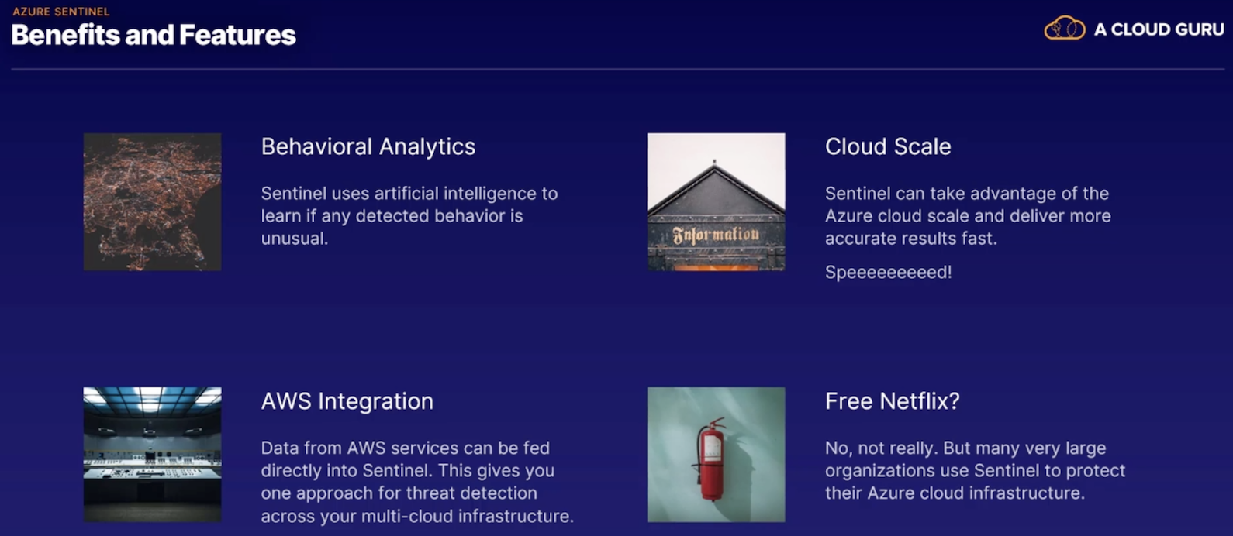Open the city lights night map thumbnail

coord(152,201)
